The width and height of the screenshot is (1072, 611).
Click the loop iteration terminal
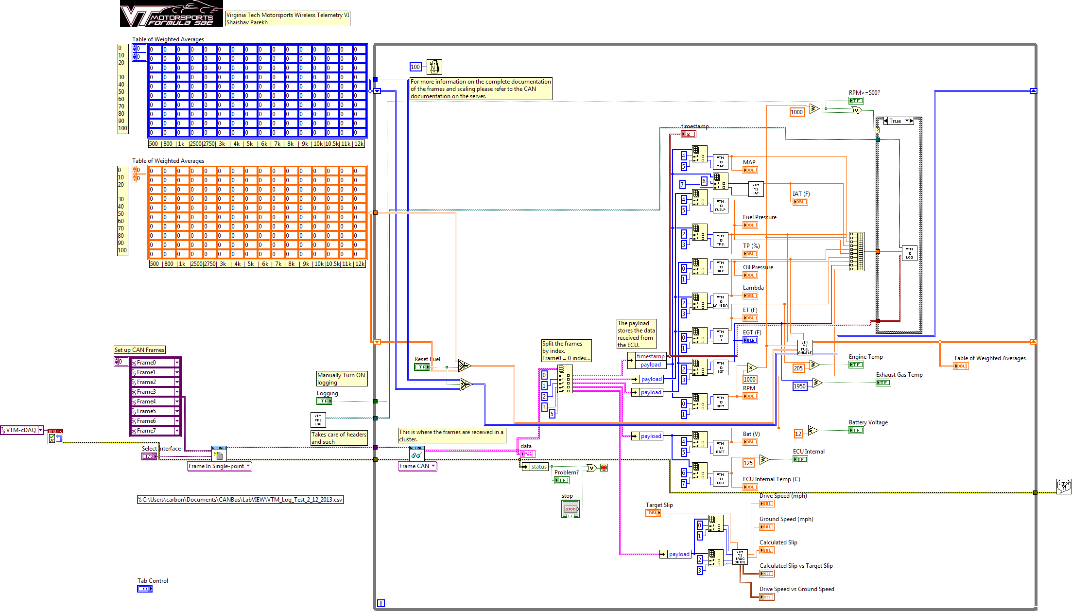click(x=381, y=603)
